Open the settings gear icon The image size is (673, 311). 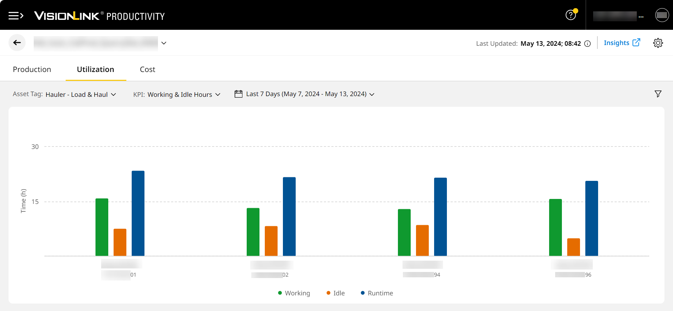click(658, 43)
